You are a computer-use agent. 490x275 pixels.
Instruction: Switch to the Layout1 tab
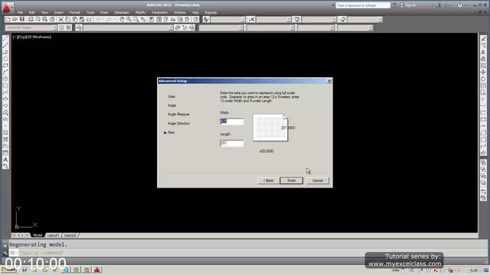53,235
